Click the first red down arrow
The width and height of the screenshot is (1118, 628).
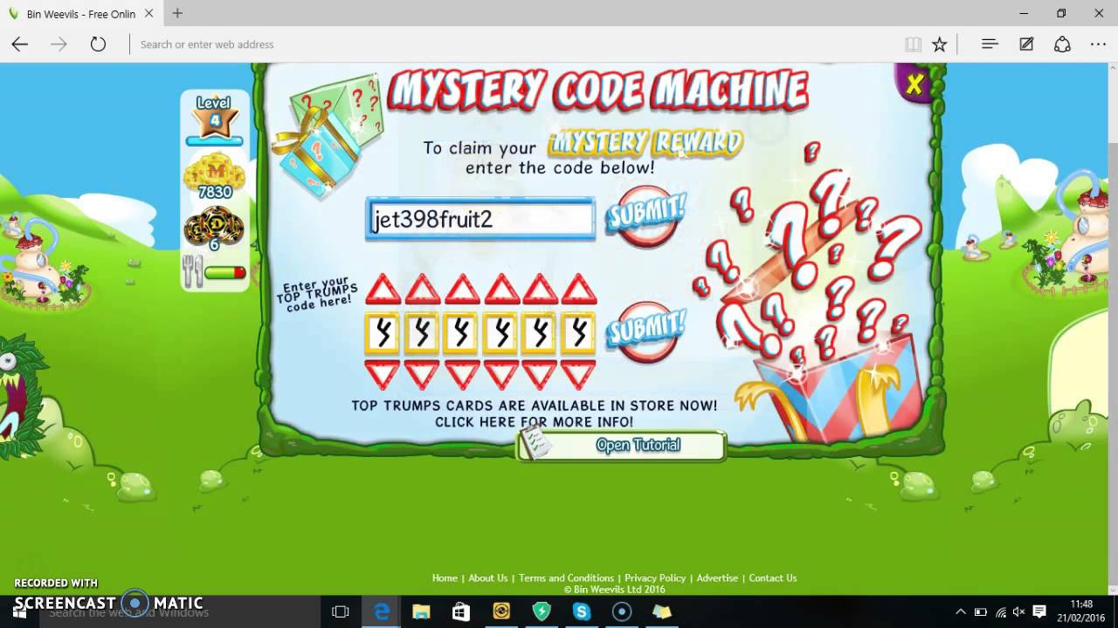(383, 375)
